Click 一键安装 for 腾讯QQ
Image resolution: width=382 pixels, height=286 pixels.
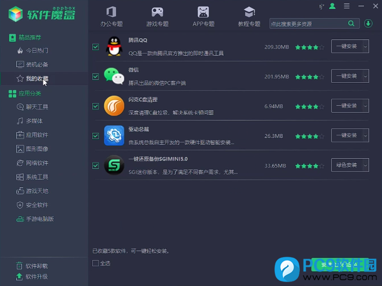pyautogui.click(x=347, y=46)
